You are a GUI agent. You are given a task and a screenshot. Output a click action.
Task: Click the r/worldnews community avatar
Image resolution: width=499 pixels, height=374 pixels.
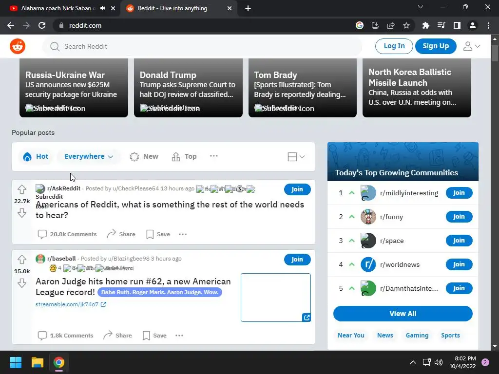click(368, 264)
